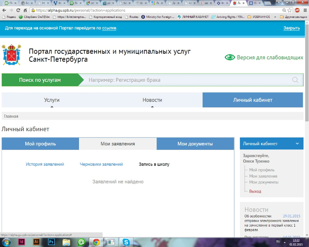Expand the Услуги menu
309x247 pixels.
point(52,100)
